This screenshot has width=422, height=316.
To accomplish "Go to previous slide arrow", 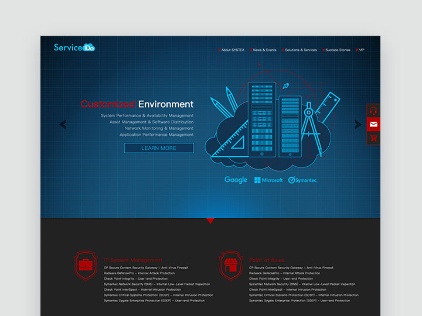I will tap(63, 125).
